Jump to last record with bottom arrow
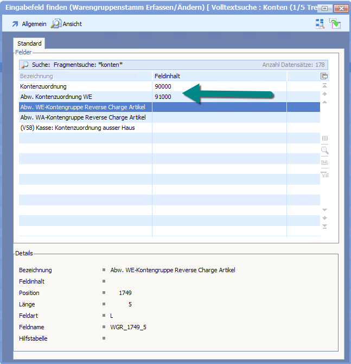351x364 pixels. coord(324,226)
